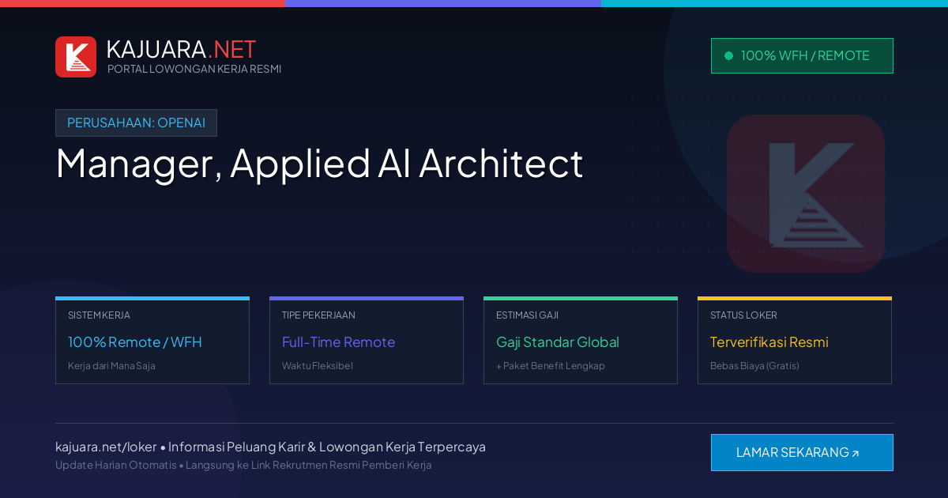Click the green dot in WFH badge
948x498 pixels.
point(728,55)
